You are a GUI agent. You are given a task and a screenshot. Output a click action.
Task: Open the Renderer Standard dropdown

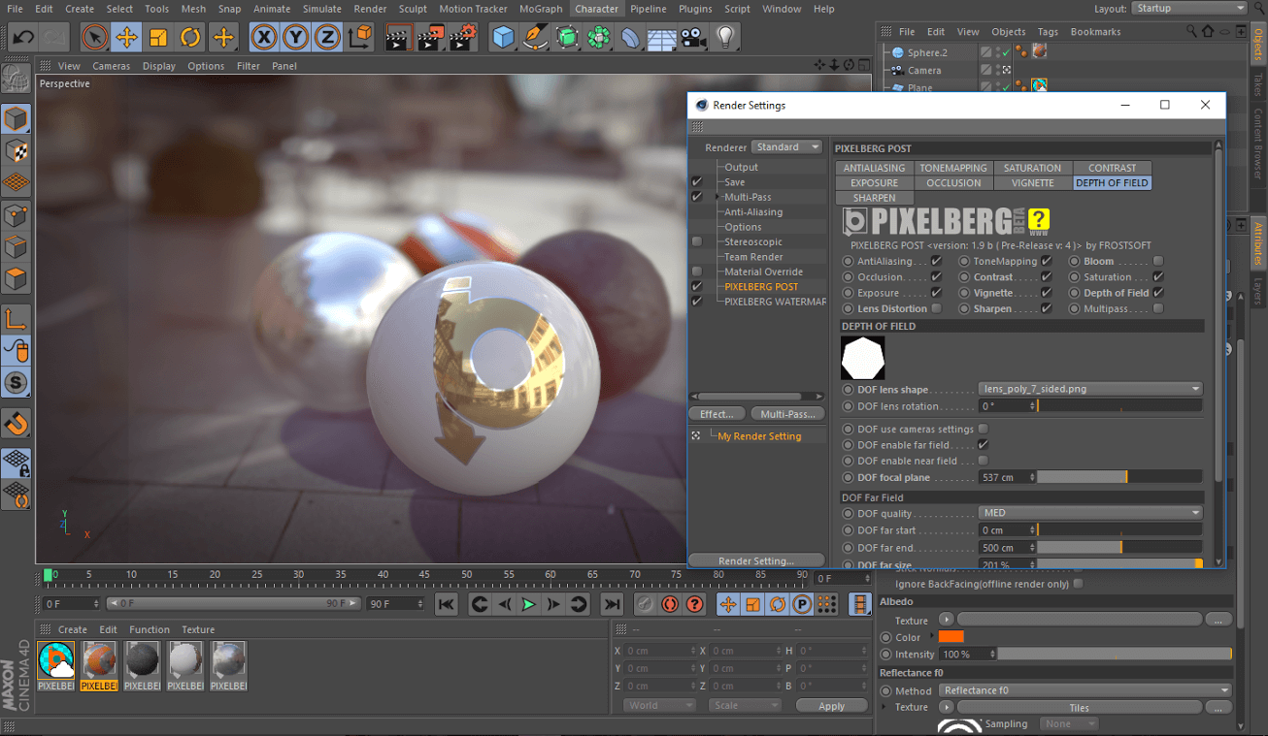tap(787, 147)
